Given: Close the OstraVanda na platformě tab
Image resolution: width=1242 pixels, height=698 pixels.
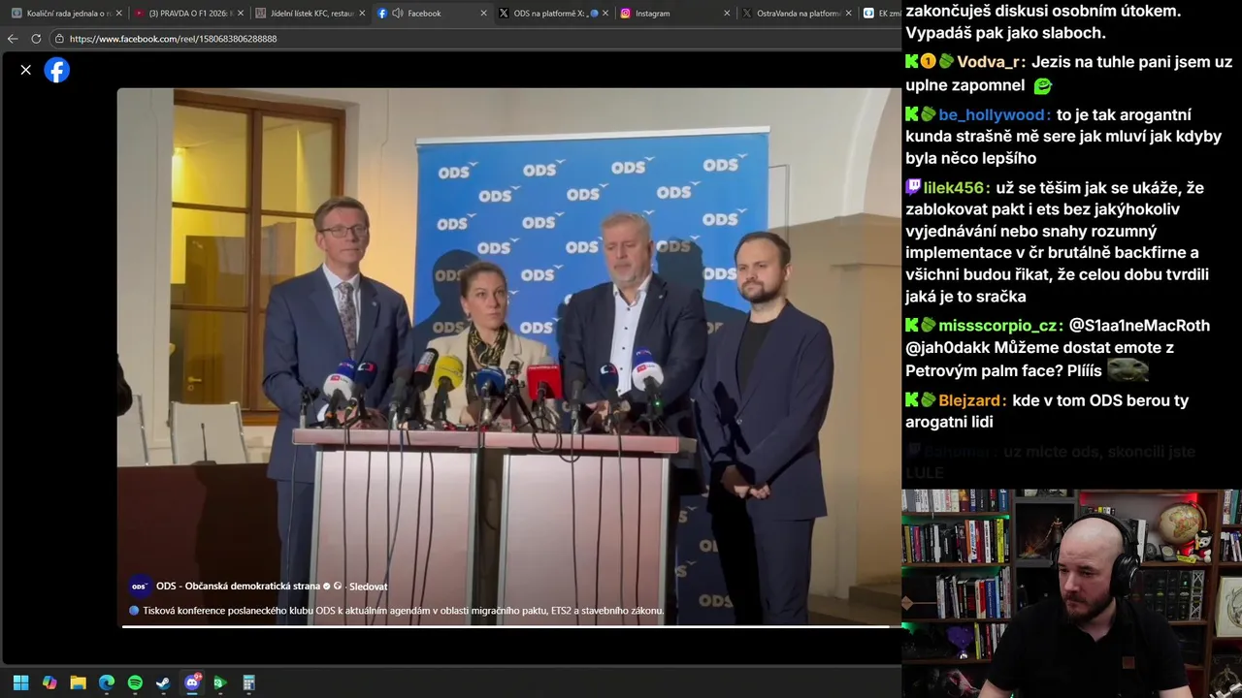Looking at the screenshot, I should tap(848, 14).
